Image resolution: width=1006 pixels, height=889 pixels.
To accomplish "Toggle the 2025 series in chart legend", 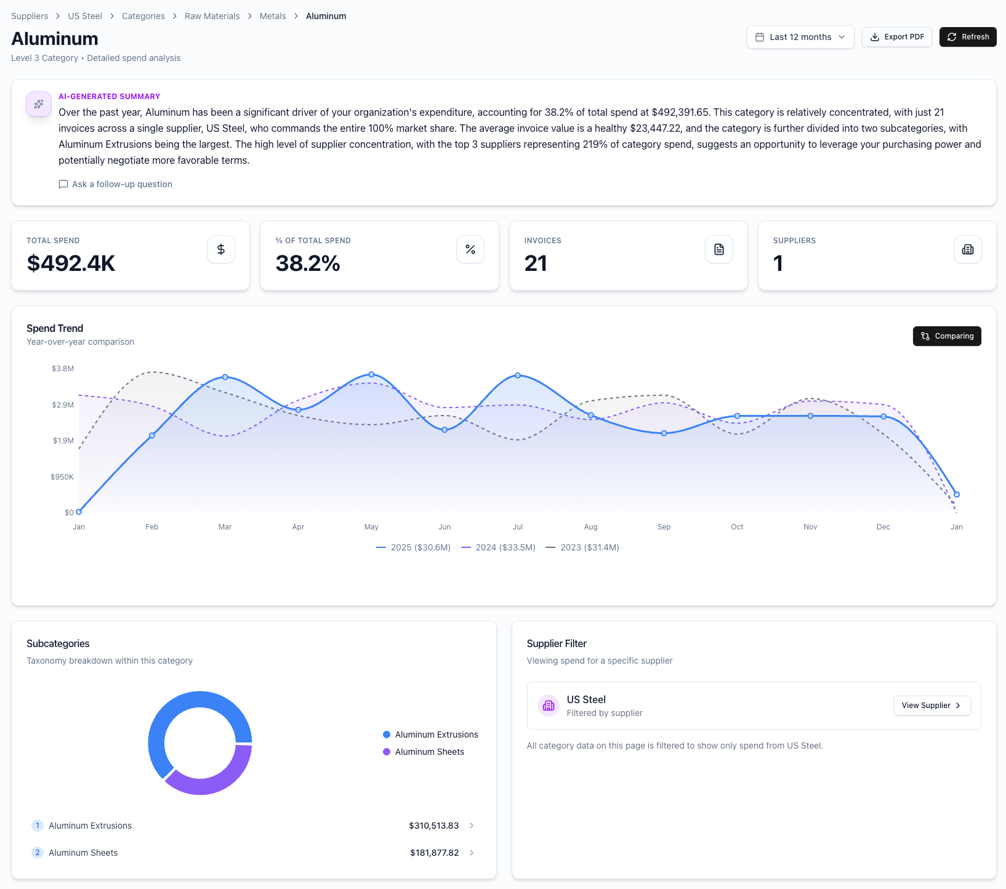I will [414, 547].
